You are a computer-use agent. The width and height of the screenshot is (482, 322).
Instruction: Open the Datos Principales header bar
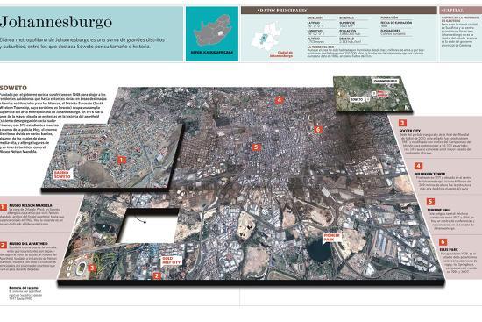(x=339, y=11)
